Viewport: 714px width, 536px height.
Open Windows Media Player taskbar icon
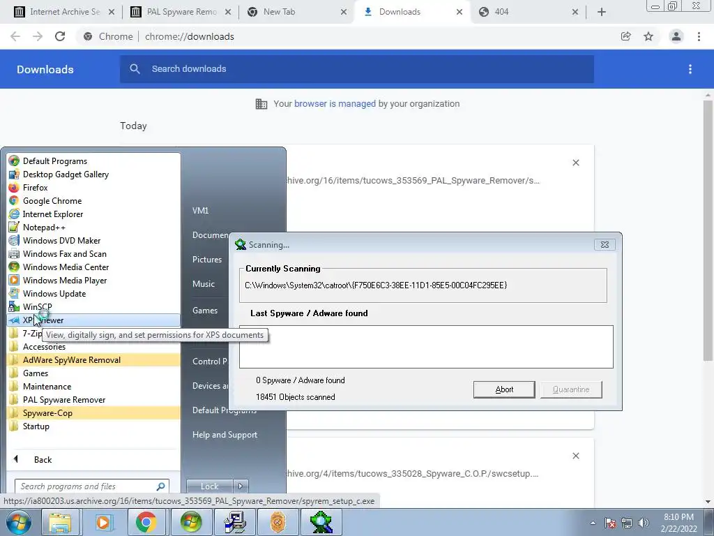103,522
